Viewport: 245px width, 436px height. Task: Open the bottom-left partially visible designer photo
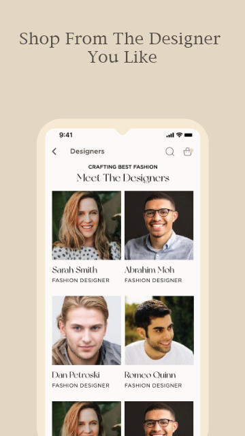pos(86,418)
